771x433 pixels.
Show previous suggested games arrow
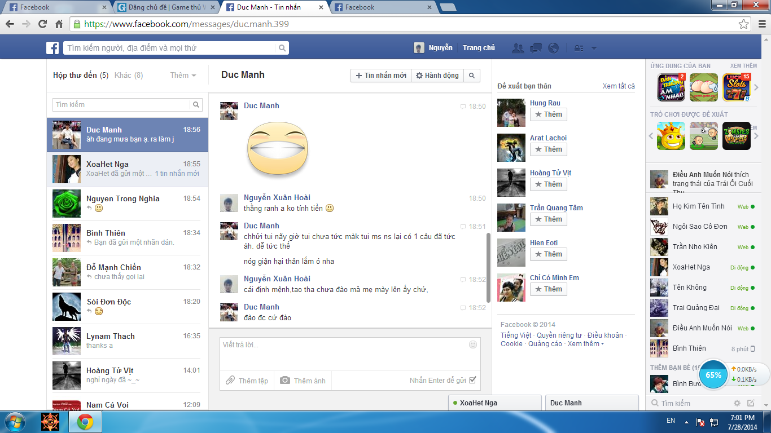point(651,136)
